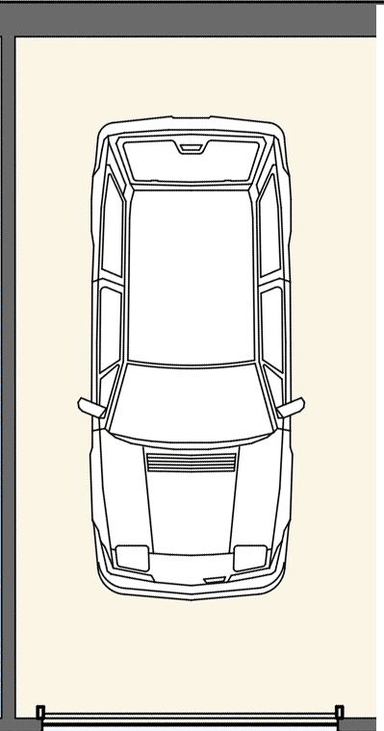Click the garage door at the bottom
Viewport: 384px width, 731px height.
pos(190,720)
